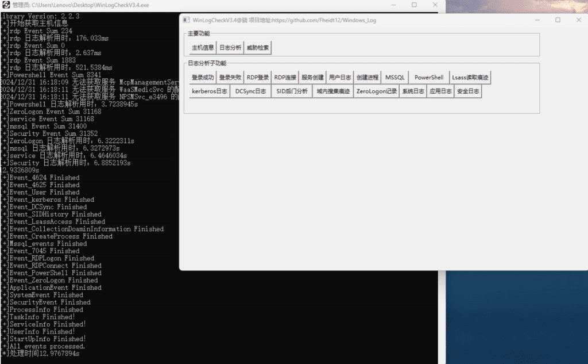Show 登录成功 successful logon events
Screen dimensions: 588x364
coord(203,78)
